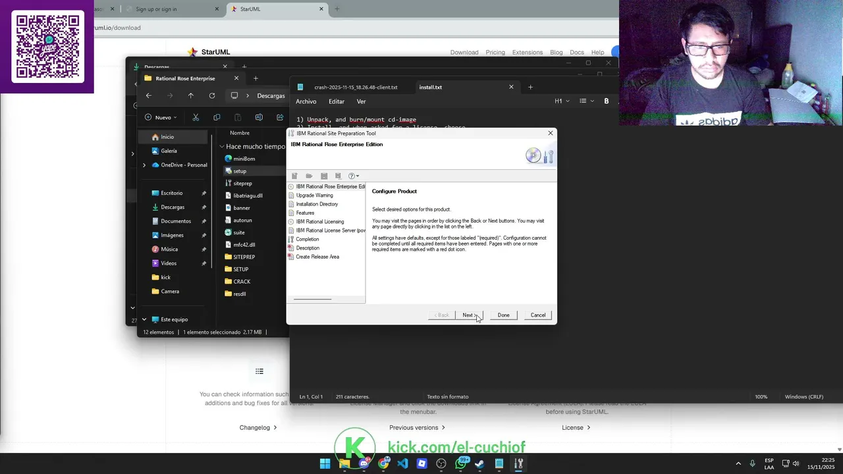Image resolution: width=843 pixels, height=474 pixels.
Task: Click the Next button
Action: coord(470,315)
